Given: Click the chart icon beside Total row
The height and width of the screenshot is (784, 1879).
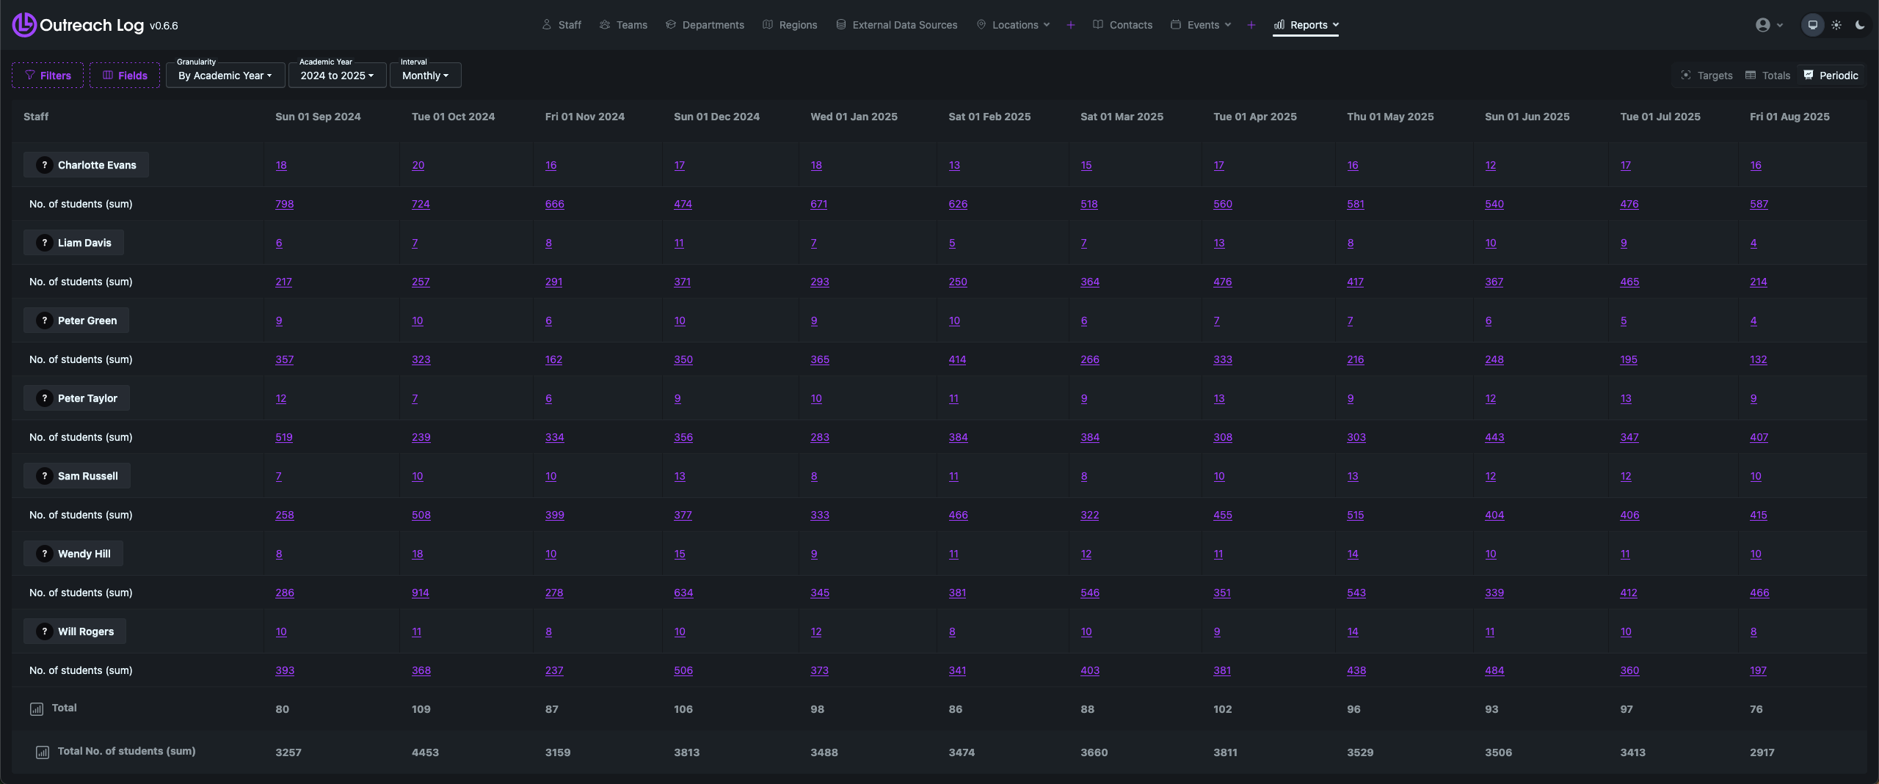Looking at the screenshot, I should [37, 709].
